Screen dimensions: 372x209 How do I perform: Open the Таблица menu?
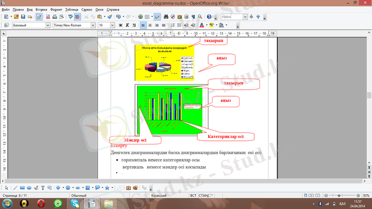point(72,9)
